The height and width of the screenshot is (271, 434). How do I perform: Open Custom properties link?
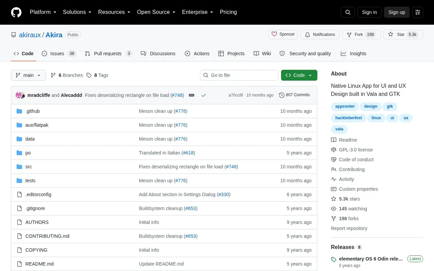pyautogui.click(x=354, y=189)
